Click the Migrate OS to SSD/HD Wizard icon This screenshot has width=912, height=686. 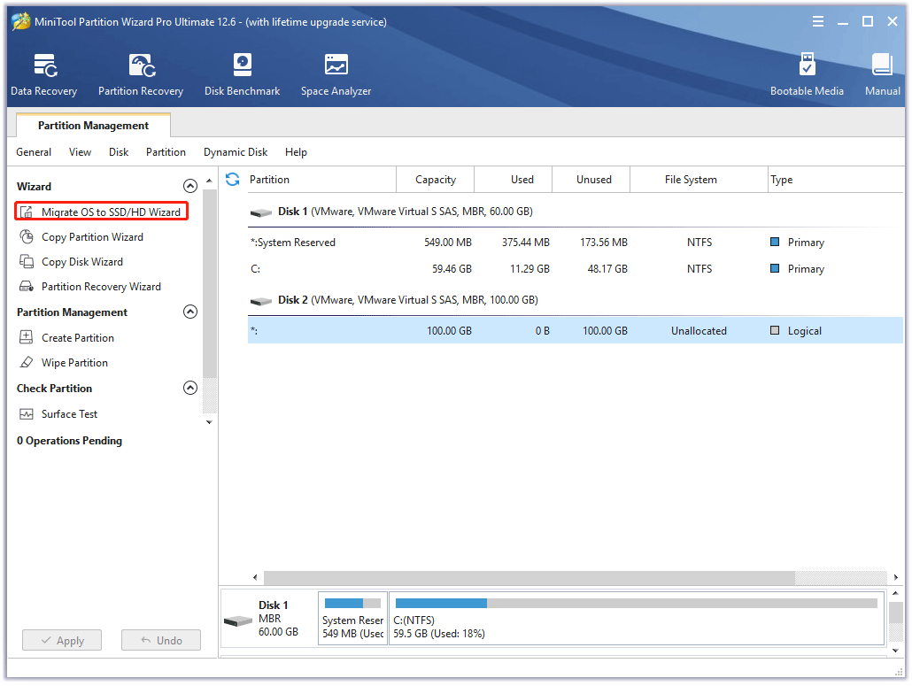coord(27,212)
